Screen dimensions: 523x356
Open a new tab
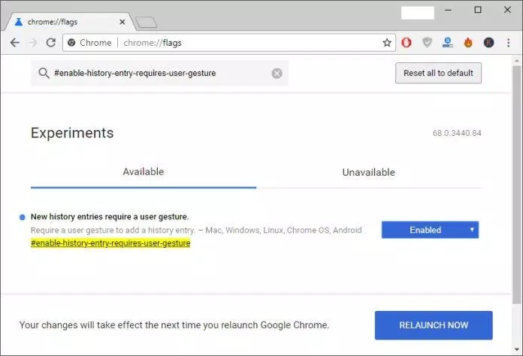coord(147,23)
